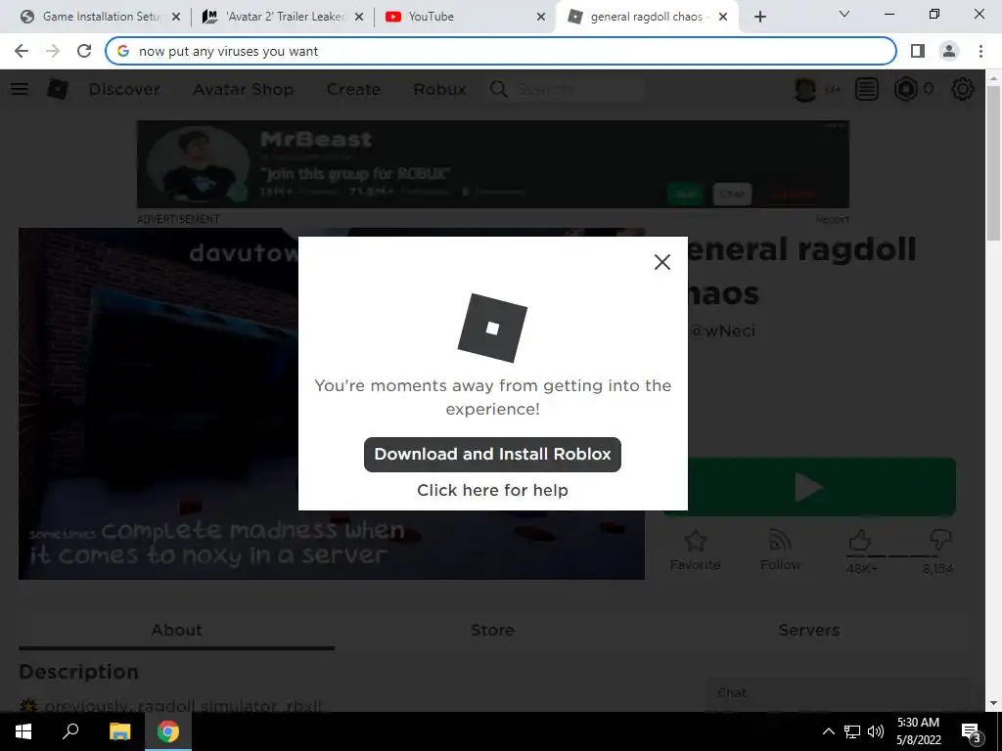Screen dimensions: 1002x751
Task: Click the page vertical scrollbar thumb
Action: 994,163
